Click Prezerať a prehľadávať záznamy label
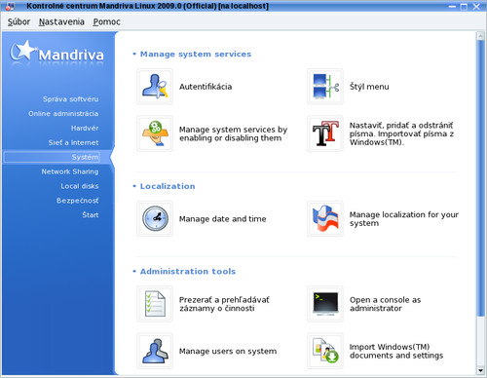Image resolution: width=487 pixels, height=378 pixels. tap(224, 304)
